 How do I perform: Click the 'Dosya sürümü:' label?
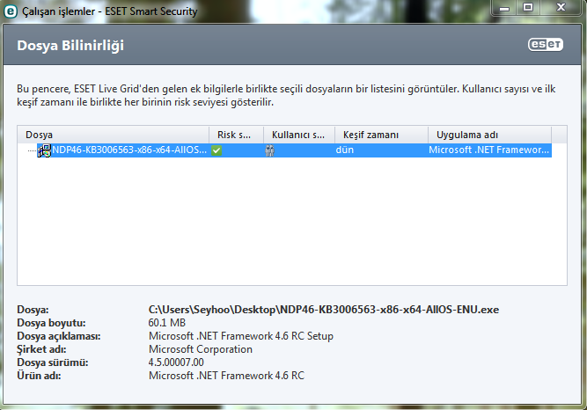pyautogui.click(x=53, y=362)
